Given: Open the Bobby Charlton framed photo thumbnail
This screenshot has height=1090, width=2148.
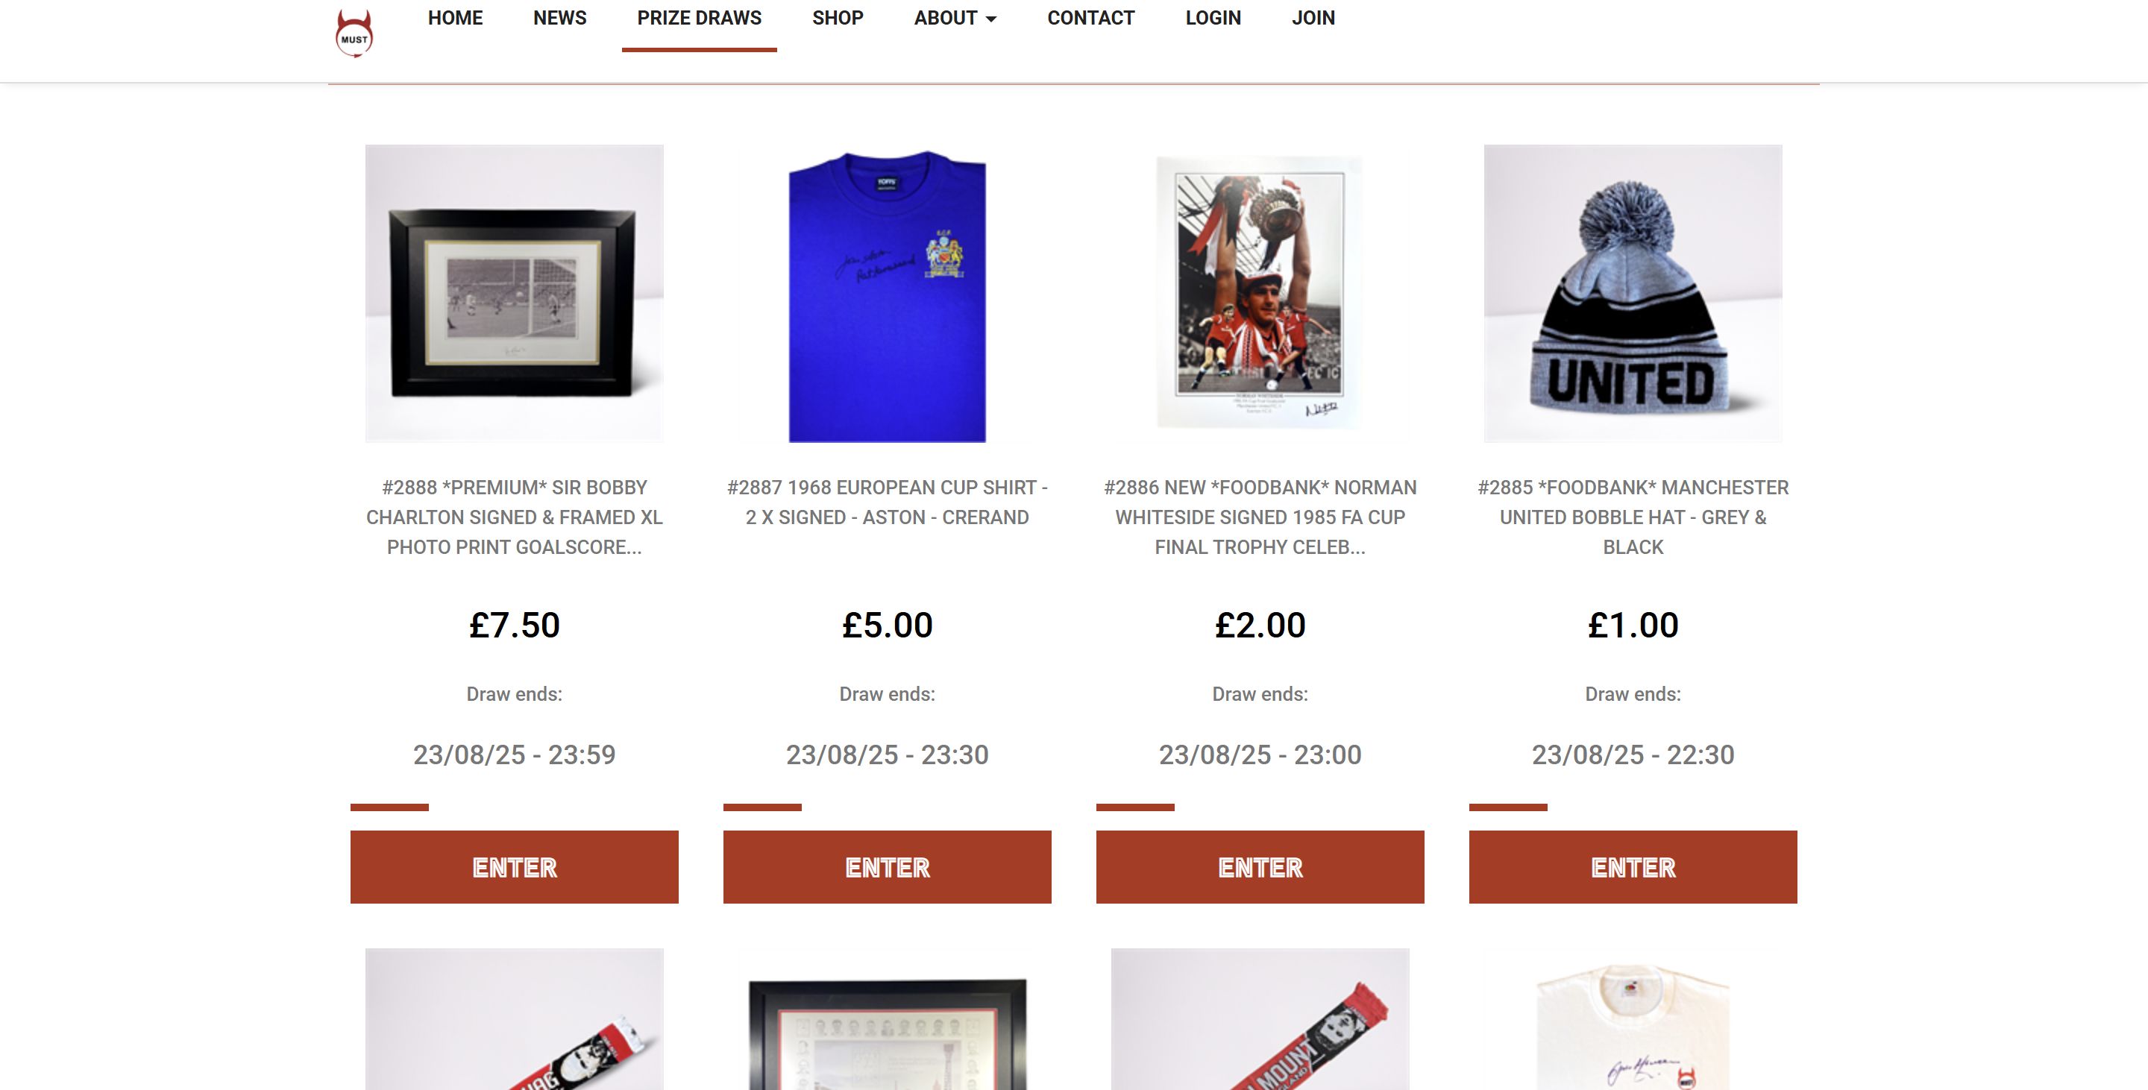Looking at the screenshot, I should click(515, 293).
